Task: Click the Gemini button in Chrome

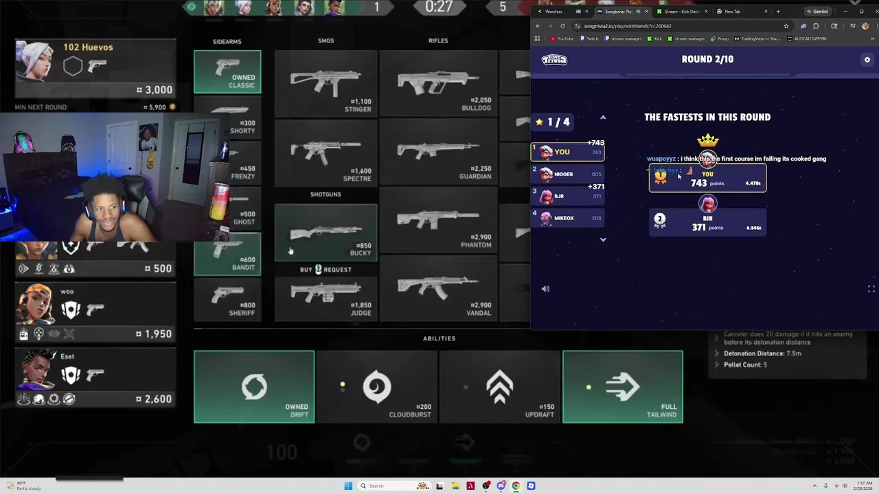Action: pyautogui.click(x=817, y=12)
